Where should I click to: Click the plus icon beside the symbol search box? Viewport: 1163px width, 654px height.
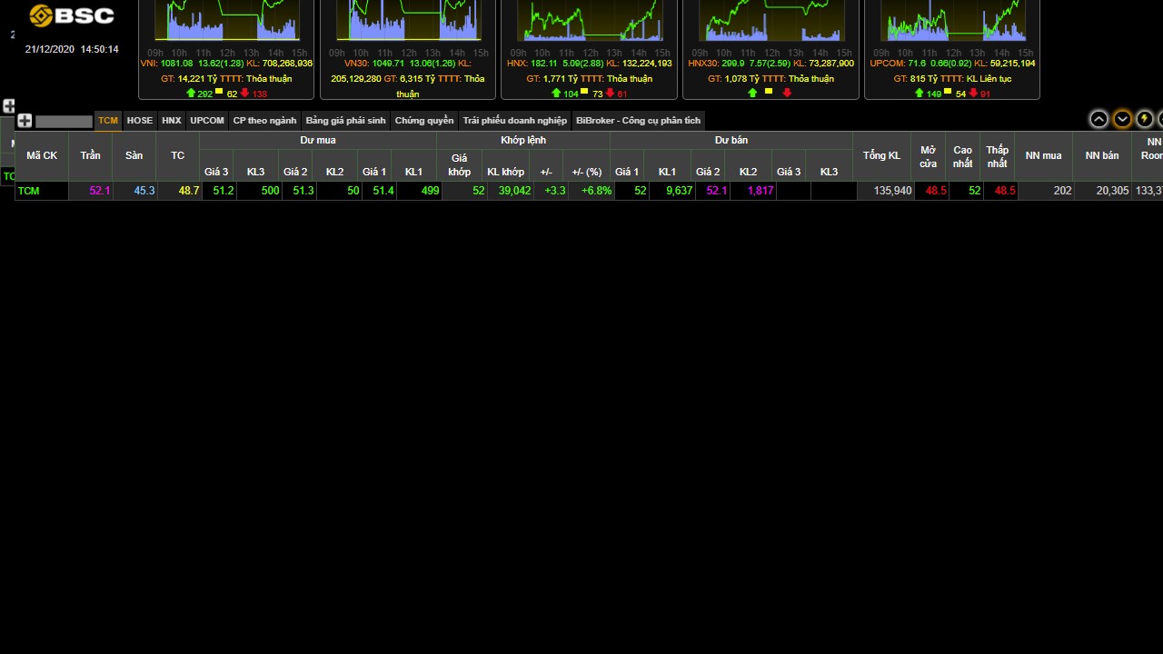[x=25, y=121]
